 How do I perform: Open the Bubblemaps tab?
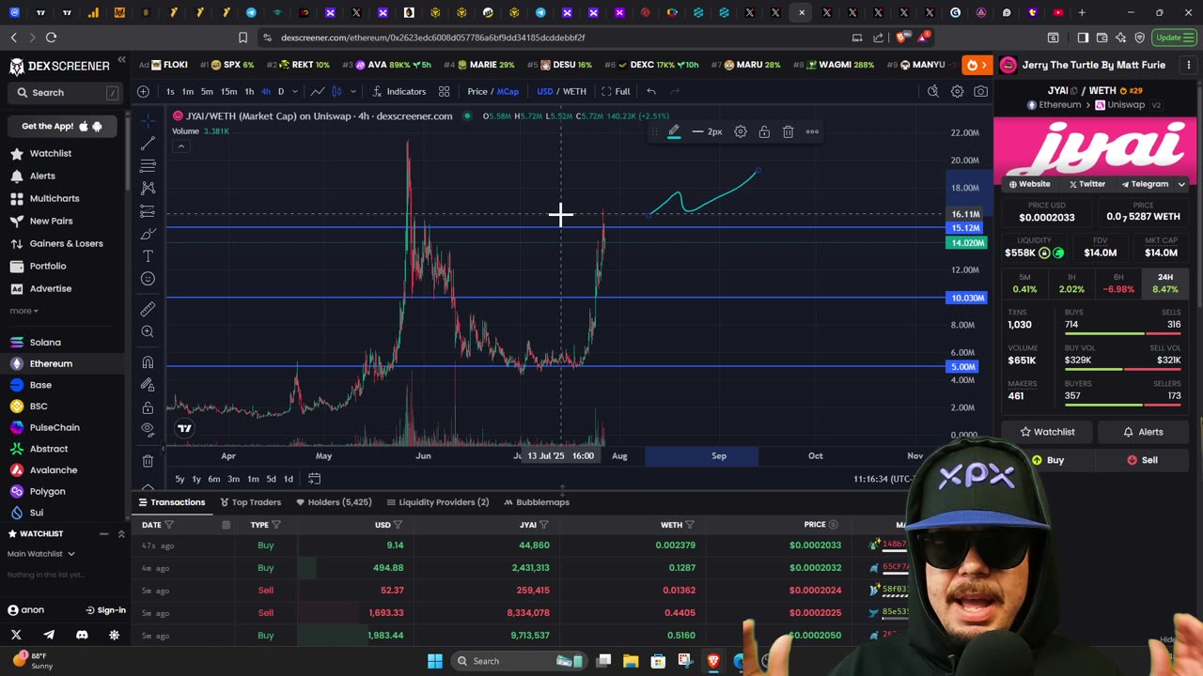(x=536, y=502)
